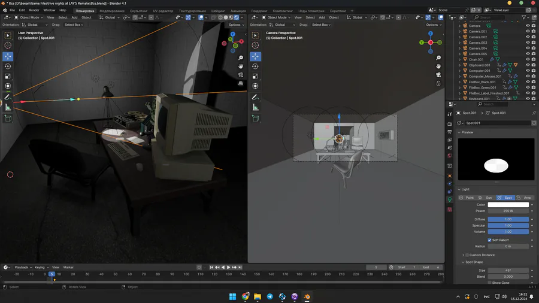Switch perspective/orthographic grid icon in left viewport
This screenshot has width=539, height=303.
[x=241, y=83]
